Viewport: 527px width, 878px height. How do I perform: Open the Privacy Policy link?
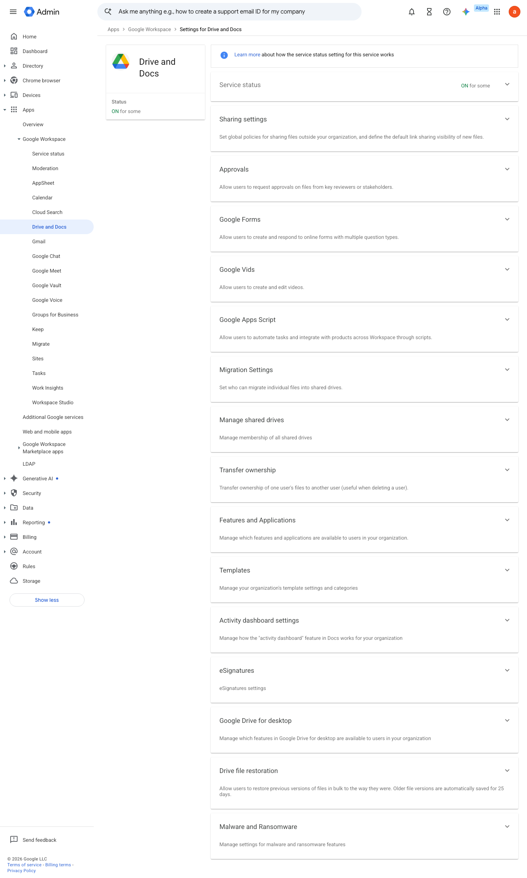22,871
